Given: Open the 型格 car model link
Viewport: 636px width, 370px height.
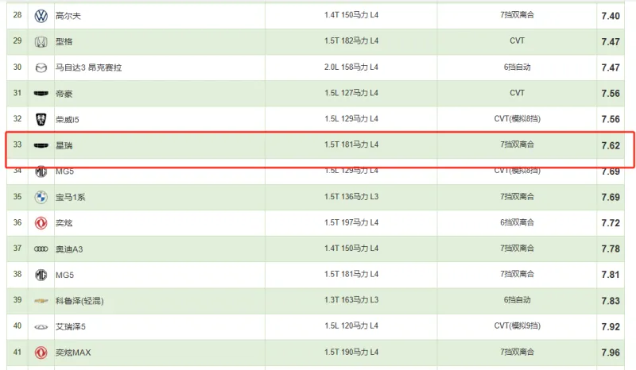Looking at the screenshot, I should (64, 41).
